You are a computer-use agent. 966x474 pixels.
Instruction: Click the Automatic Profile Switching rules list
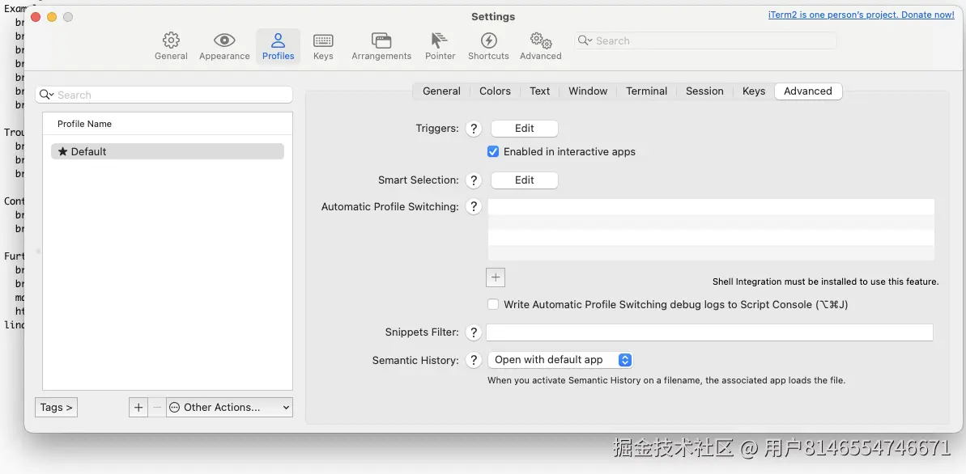tap(711, 230)
